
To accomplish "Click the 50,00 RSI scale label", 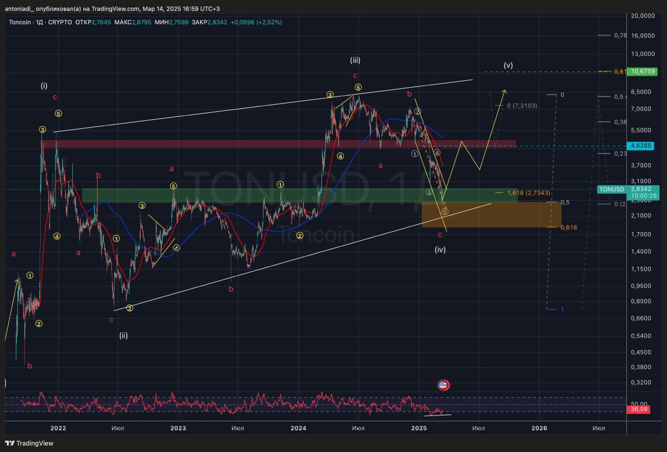I will pyautogui.click(x=639, y=404).
